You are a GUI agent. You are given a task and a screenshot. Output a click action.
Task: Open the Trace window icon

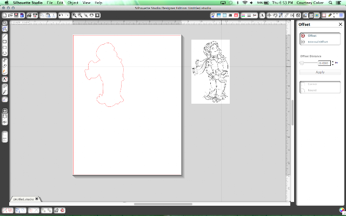click(x=316, y=15)
